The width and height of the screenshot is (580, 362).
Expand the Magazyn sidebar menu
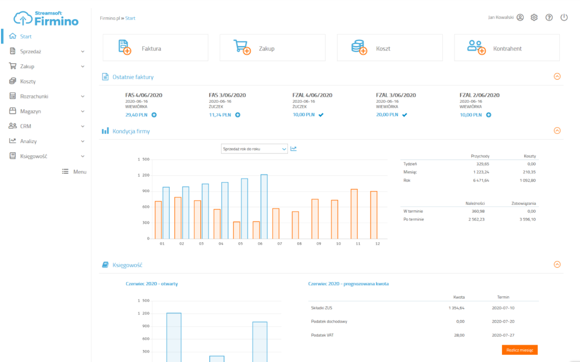coord(82,112)
